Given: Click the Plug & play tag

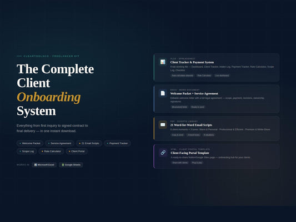Looking at the screenshot, I should (x=197, y=163).
